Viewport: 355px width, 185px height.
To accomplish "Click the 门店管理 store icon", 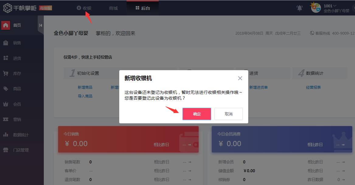I will 5,150.
